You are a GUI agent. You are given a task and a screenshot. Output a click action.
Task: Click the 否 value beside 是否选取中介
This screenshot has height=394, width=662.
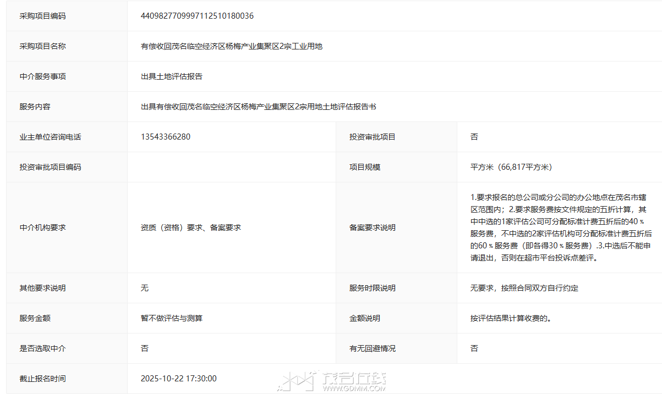click(x=145, y=348)
